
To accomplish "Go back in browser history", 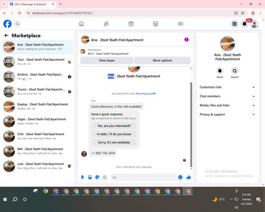I will pyautogui.click(x=5, y=13).
